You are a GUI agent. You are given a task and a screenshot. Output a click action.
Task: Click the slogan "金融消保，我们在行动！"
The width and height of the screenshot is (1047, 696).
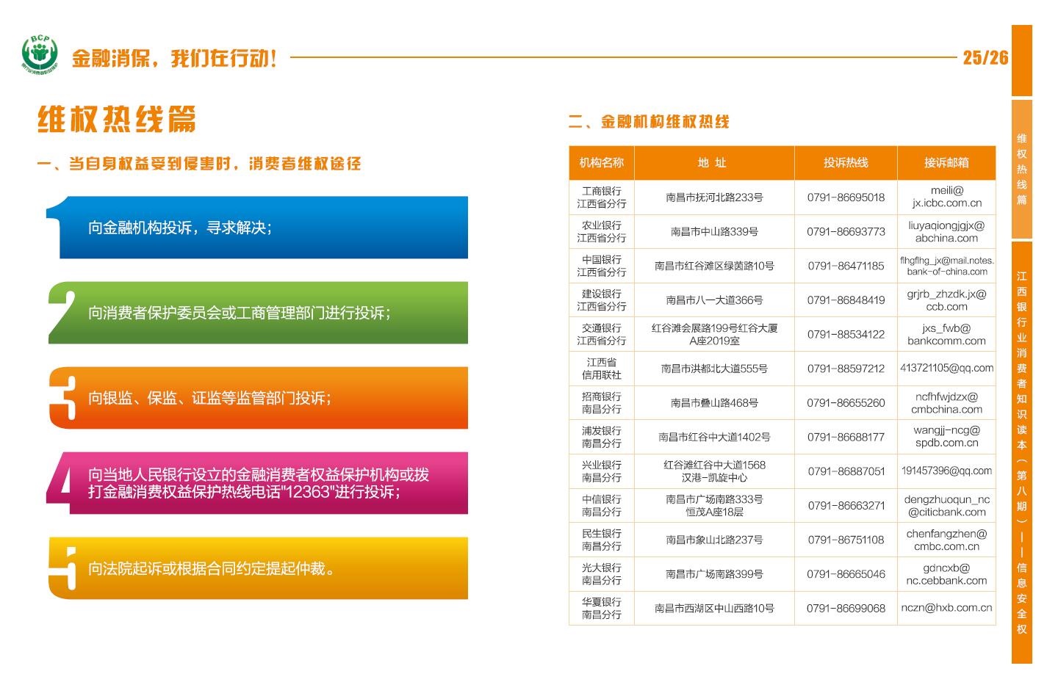click(175, 58)
